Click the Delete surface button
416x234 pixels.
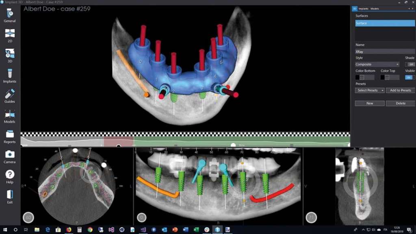coord(400,104)
